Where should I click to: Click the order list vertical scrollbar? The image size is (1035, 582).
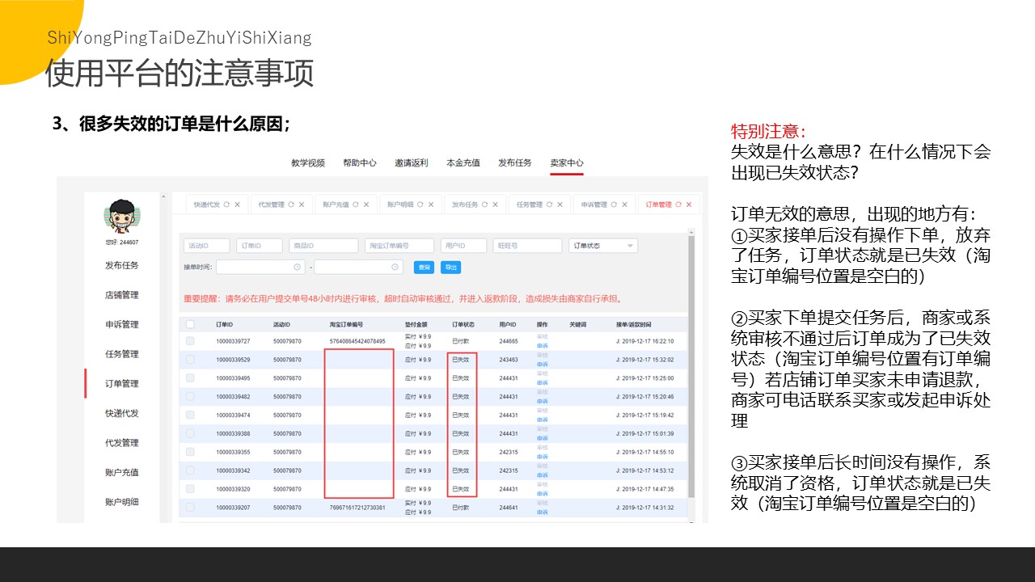692,365
